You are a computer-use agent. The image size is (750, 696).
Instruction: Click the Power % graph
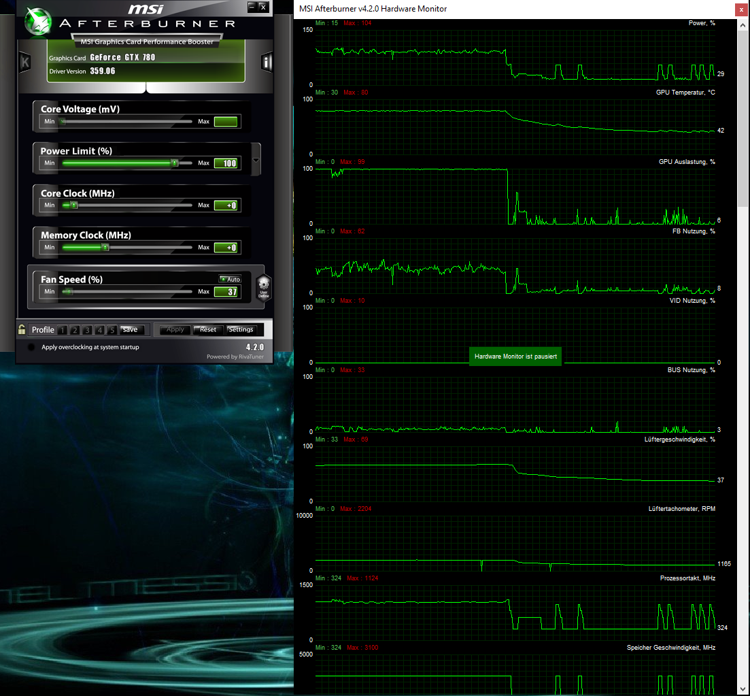[515, 57]
